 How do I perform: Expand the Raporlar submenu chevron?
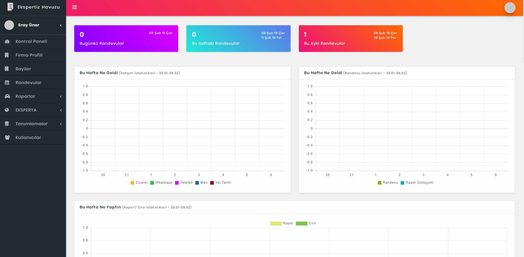tap(61, 97)
